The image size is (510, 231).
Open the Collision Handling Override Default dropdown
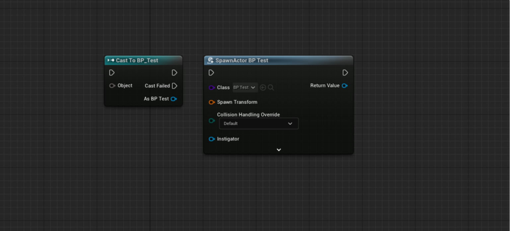258,123
